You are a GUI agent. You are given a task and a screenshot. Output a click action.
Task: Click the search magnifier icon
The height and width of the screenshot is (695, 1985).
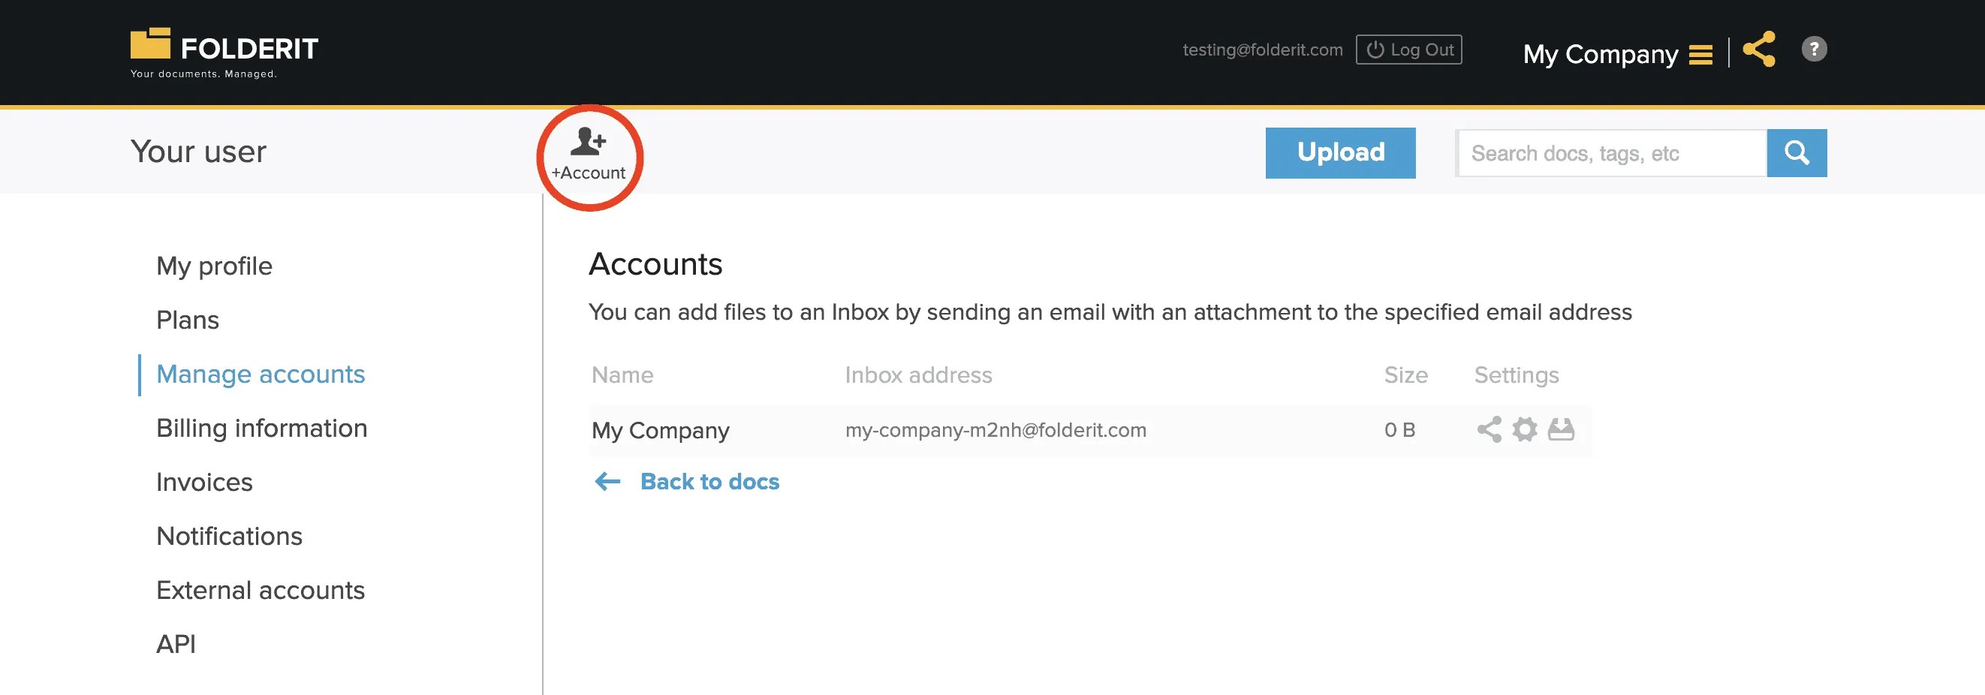1798,152
